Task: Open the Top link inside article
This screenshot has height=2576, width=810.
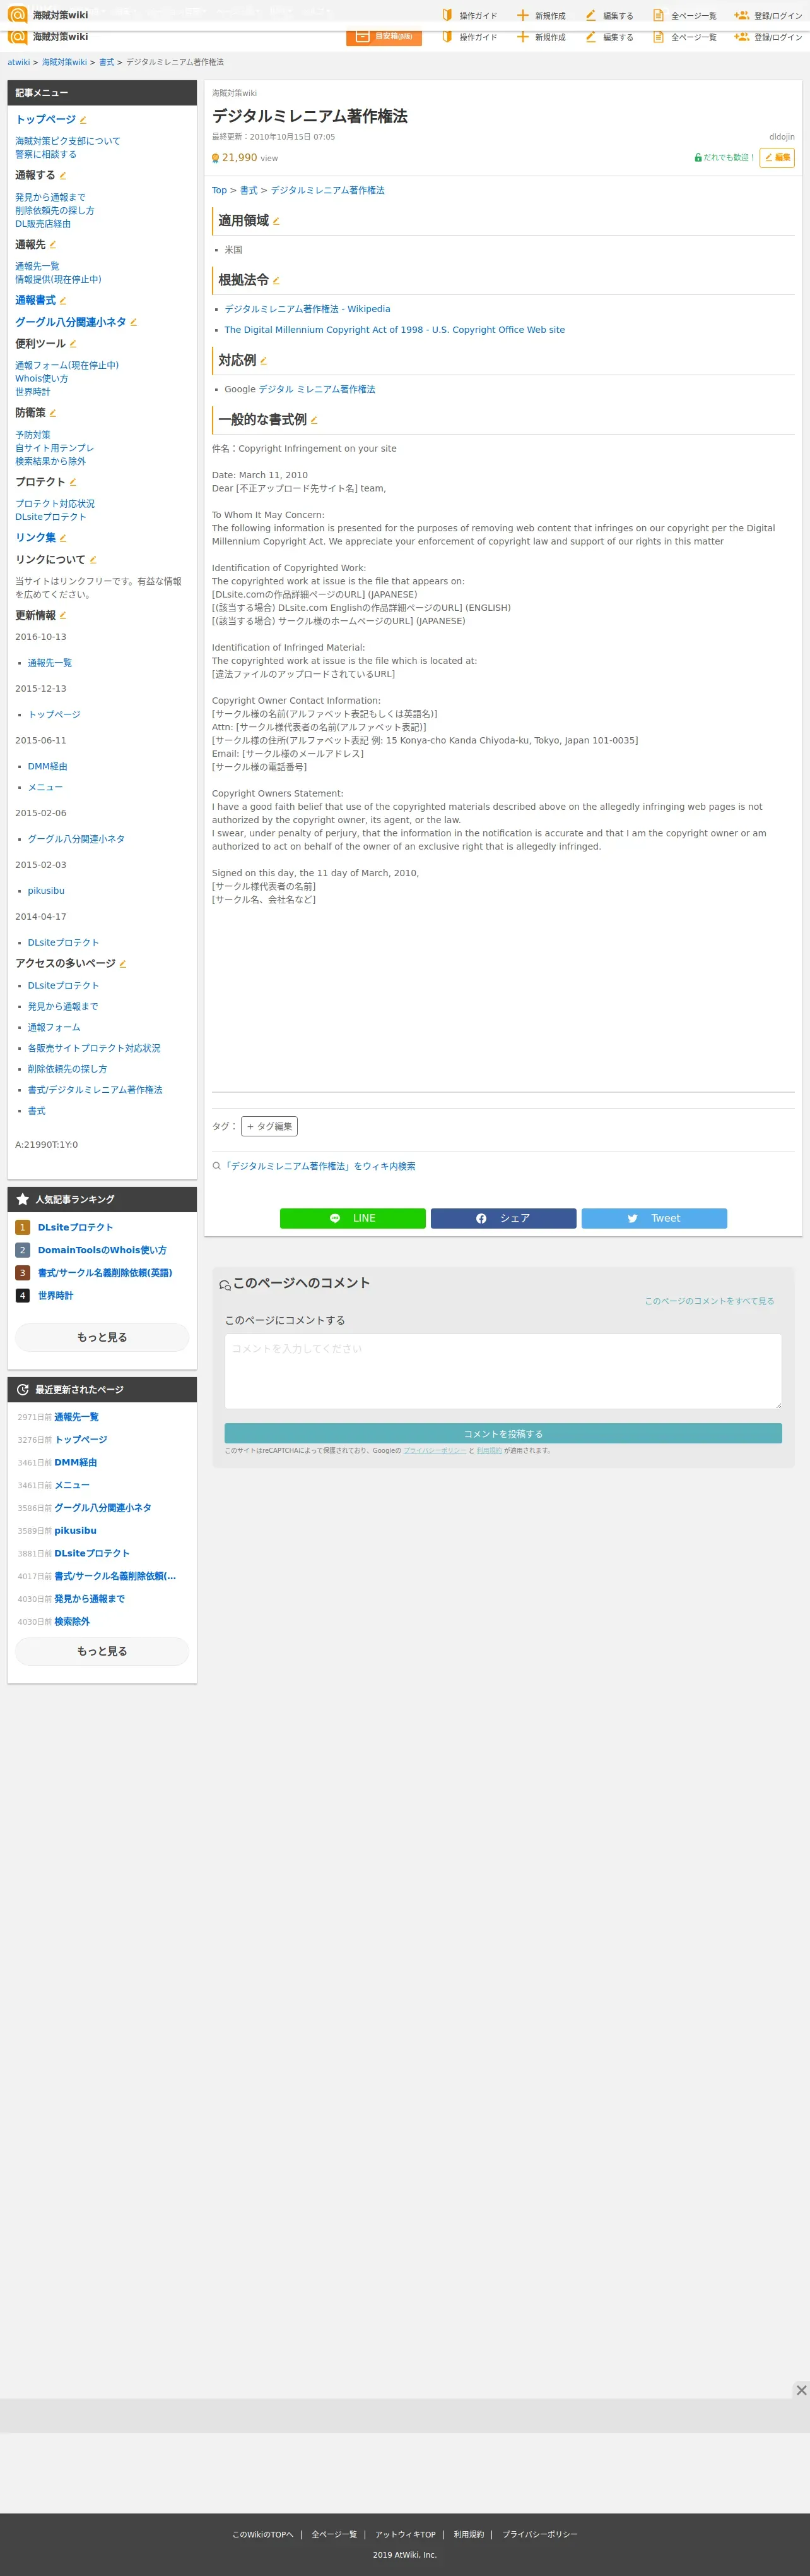Action: point(219,190)
